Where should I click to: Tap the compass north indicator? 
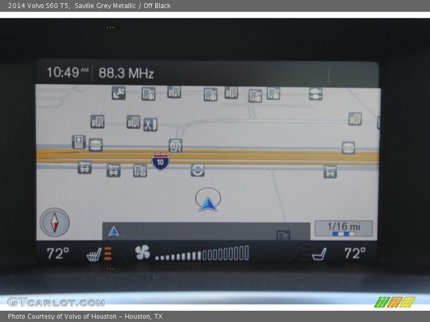coord(55,222)
